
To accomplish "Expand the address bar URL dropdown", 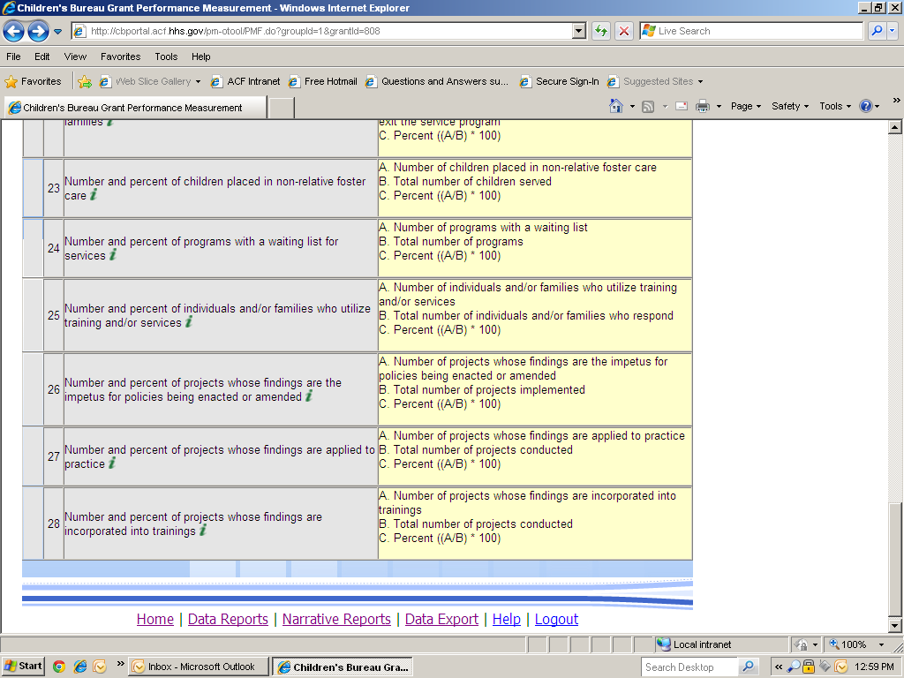I will (579, 31).
